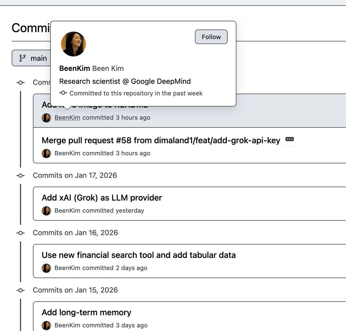
Task: Click author avatar on Add xAI (Grok) commit
Action: coord(46,211)
